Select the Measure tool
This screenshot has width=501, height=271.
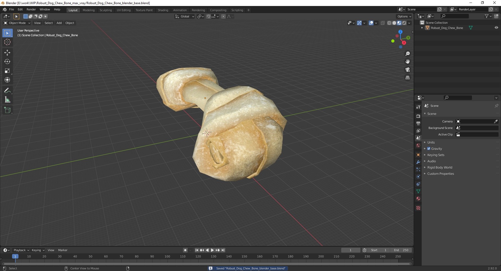tap(7, 100)
